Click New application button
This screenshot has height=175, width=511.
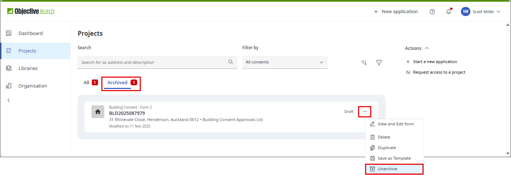click(x=396, y=12)
